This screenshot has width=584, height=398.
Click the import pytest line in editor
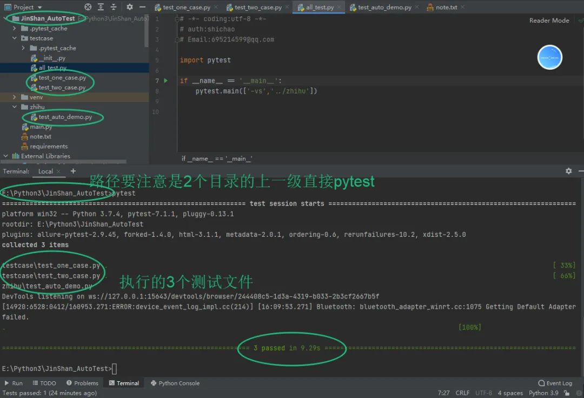click(205, 60)
